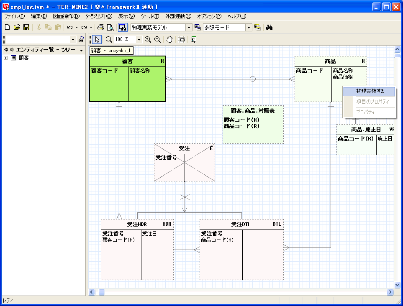Select the 顧客 tree item label
Viewport: 403px width, 306px height.
click(x=24, y=58)
